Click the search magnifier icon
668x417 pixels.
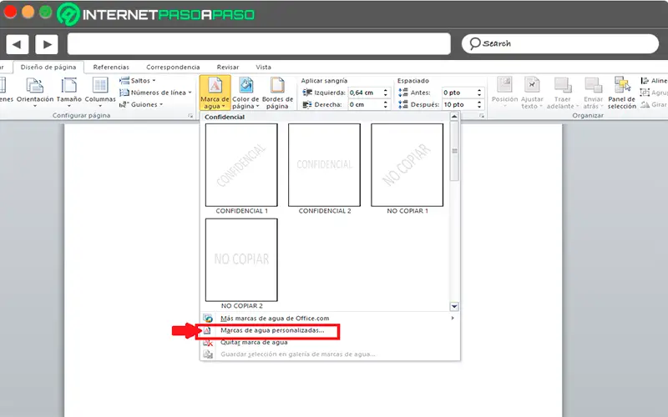pyautogui.click(x=474, y=43)
